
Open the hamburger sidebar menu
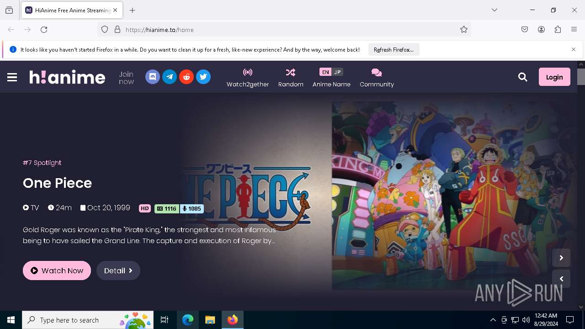(12, 77)
